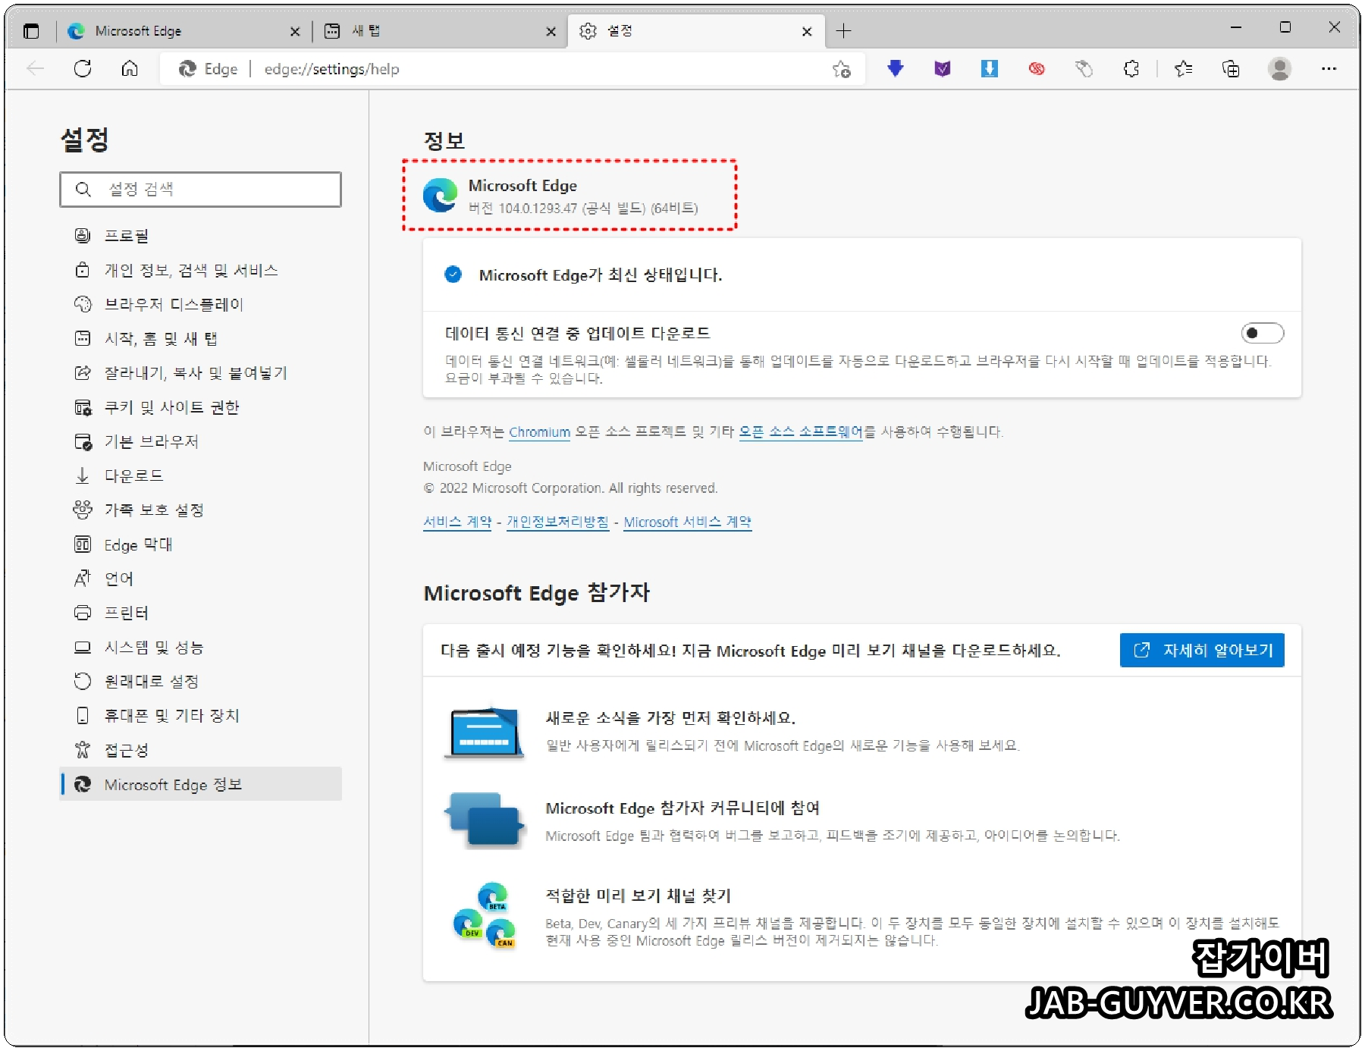Close the 새 탭 tab
1365x1051 pixels.
[551, 31]
